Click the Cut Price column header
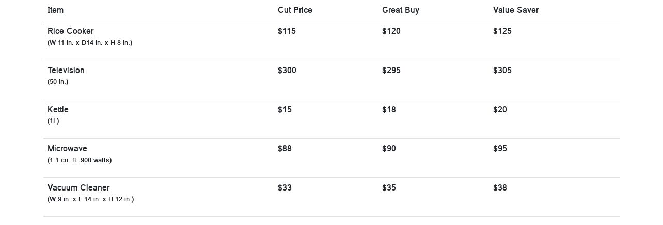 (x=295, y=10)
